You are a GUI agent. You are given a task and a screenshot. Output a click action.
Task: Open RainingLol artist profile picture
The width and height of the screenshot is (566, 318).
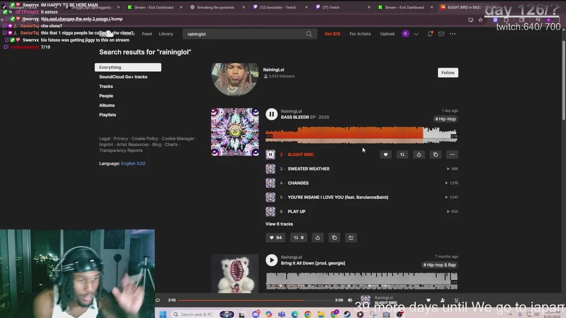pyautogui.click(x=235, y=79)
